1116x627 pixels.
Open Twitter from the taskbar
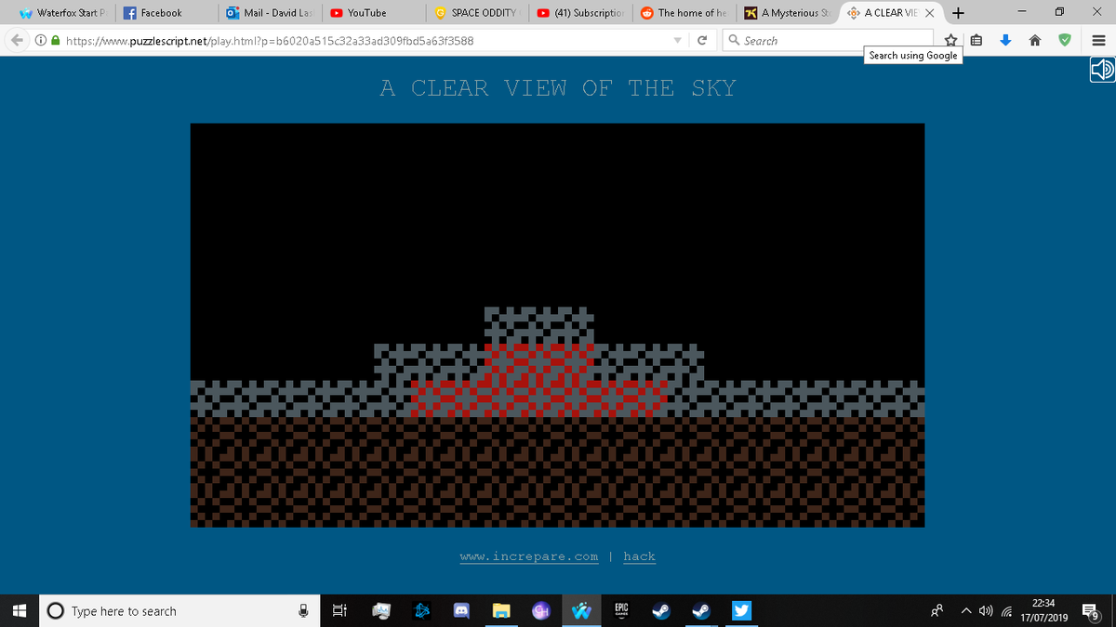tap(742, 611)
